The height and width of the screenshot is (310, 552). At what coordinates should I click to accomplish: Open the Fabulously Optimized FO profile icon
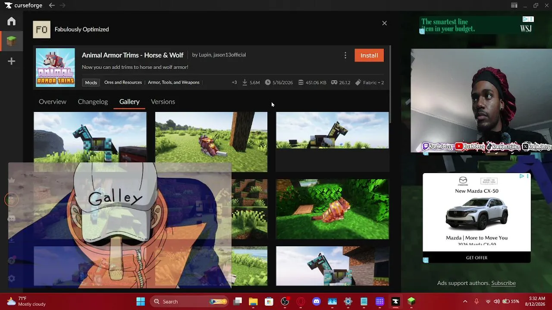coord(42,29)
